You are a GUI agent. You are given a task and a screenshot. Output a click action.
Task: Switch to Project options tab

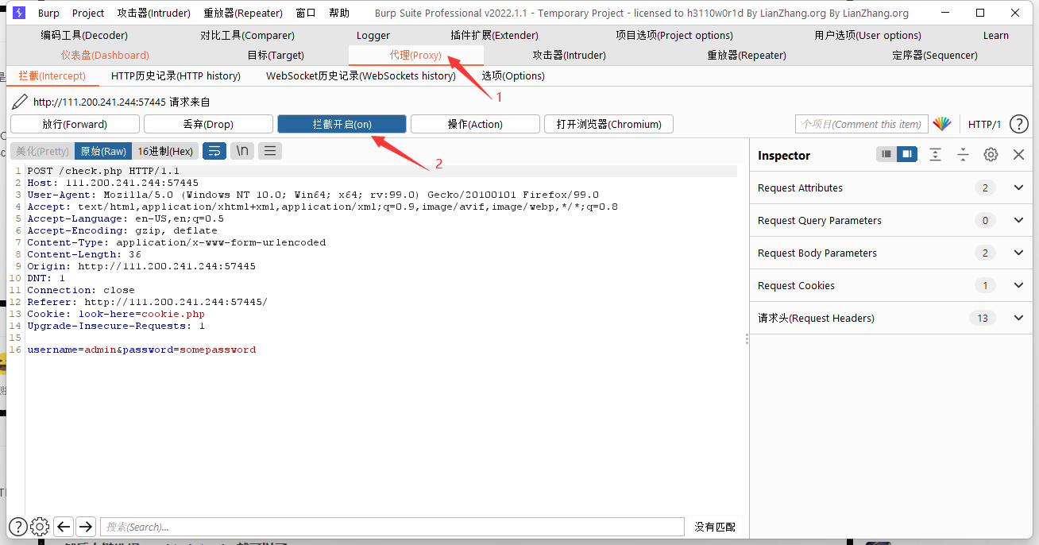pos(674,35)
